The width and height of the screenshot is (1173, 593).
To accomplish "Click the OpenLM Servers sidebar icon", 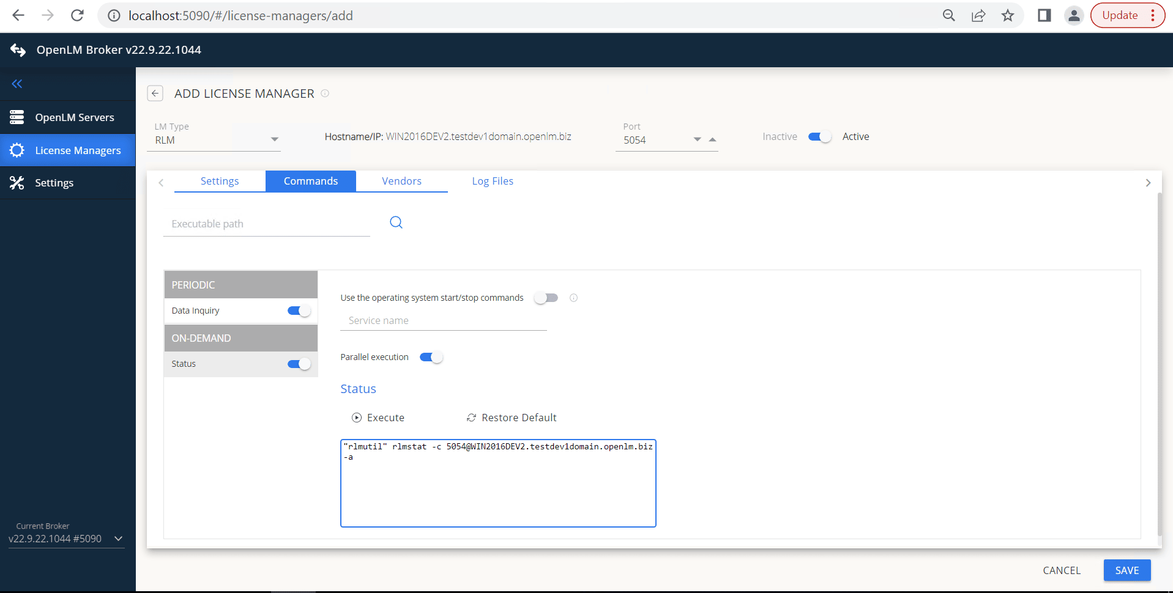I will click(x=17, y=117).
